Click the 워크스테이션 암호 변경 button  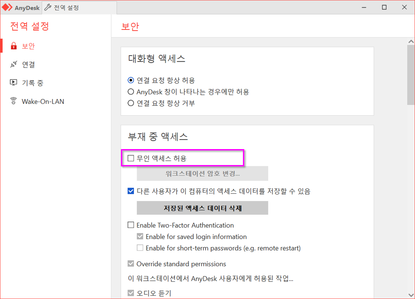coord(202,174)
